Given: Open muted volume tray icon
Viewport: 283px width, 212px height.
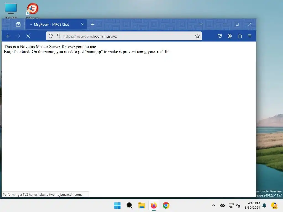Looking at the screenshot, I should 238,205.
